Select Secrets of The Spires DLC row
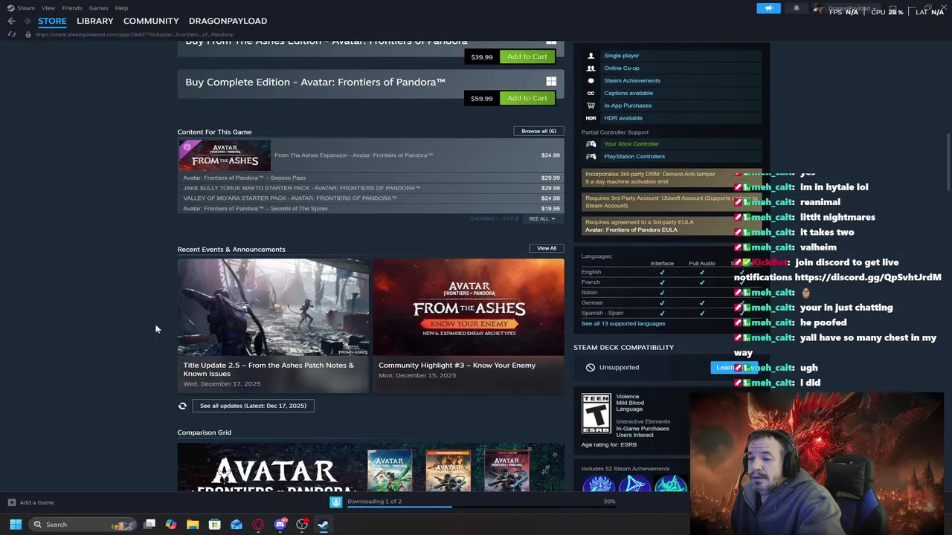The width and height of the screenshot is (952, 535). 371,209
